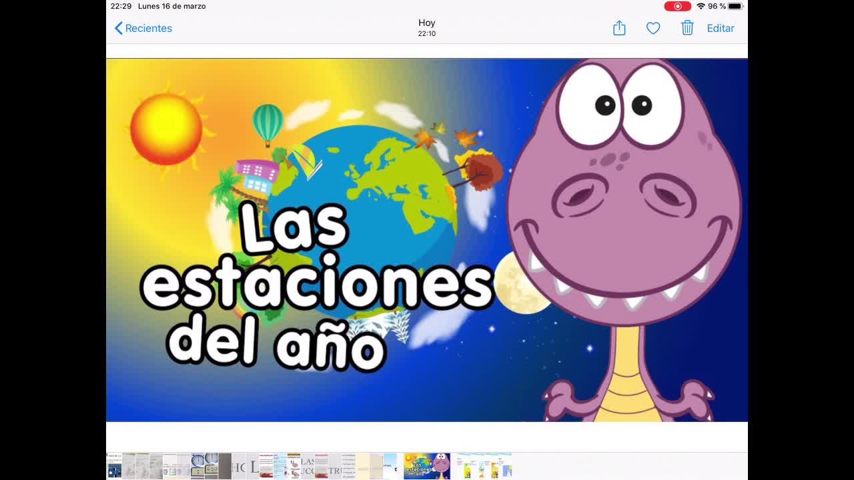
Task: Select the solid dark gray thumbnail
Action: [x=225, y=466]
